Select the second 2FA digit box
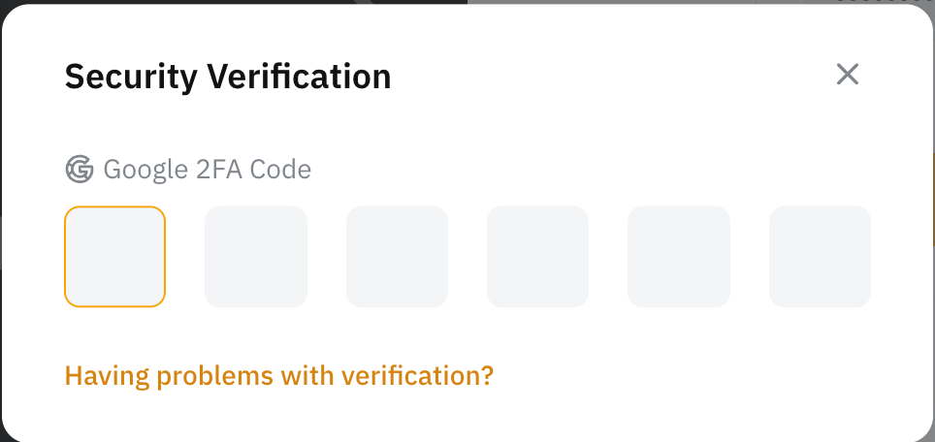The width and height of the screenshot is (935, 442). pyautogui.click(x=256, y=257)
